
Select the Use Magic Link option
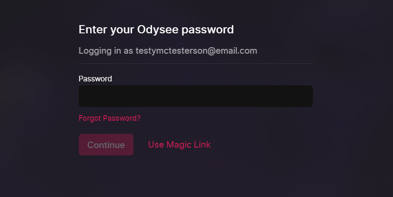pyautogui.click(x=179, y=145)
